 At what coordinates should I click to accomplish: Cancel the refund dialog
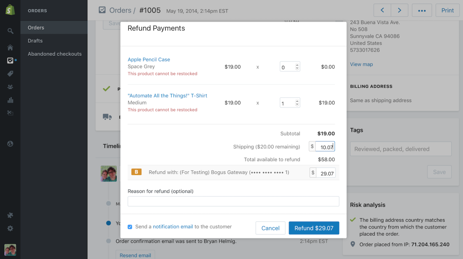click(x=271, y=228)
